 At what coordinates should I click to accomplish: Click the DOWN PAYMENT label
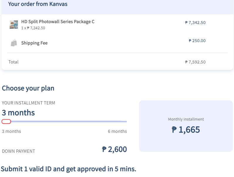click(x=18, y=151)
